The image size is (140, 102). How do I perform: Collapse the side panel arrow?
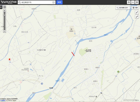(x=1, y=7)
